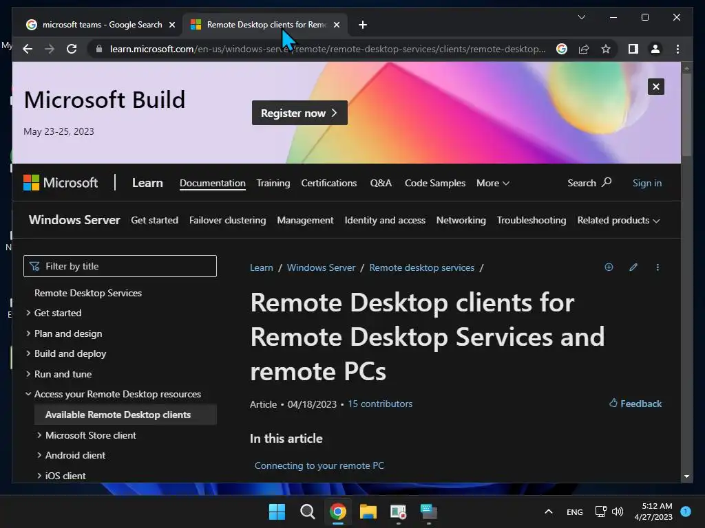Open Code Samples
Screen dimensions: 705x528
point(435,183)
